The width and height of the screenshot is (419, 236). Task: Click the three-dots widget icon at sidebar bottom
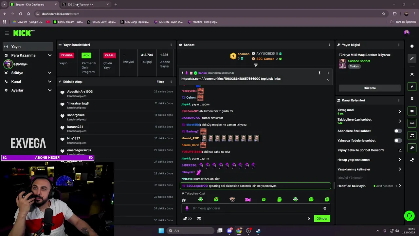click(412, 160)
